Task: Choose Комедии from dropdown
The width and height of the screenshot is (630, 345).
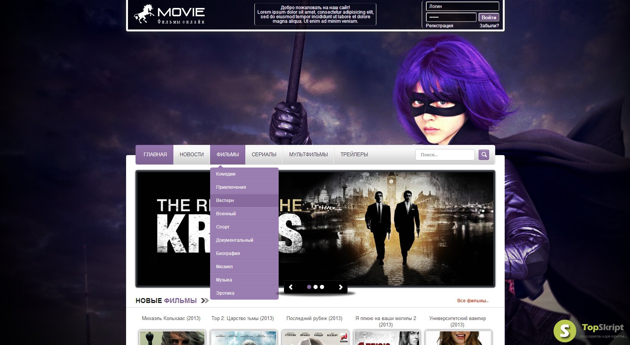Action: click(244, 174)
